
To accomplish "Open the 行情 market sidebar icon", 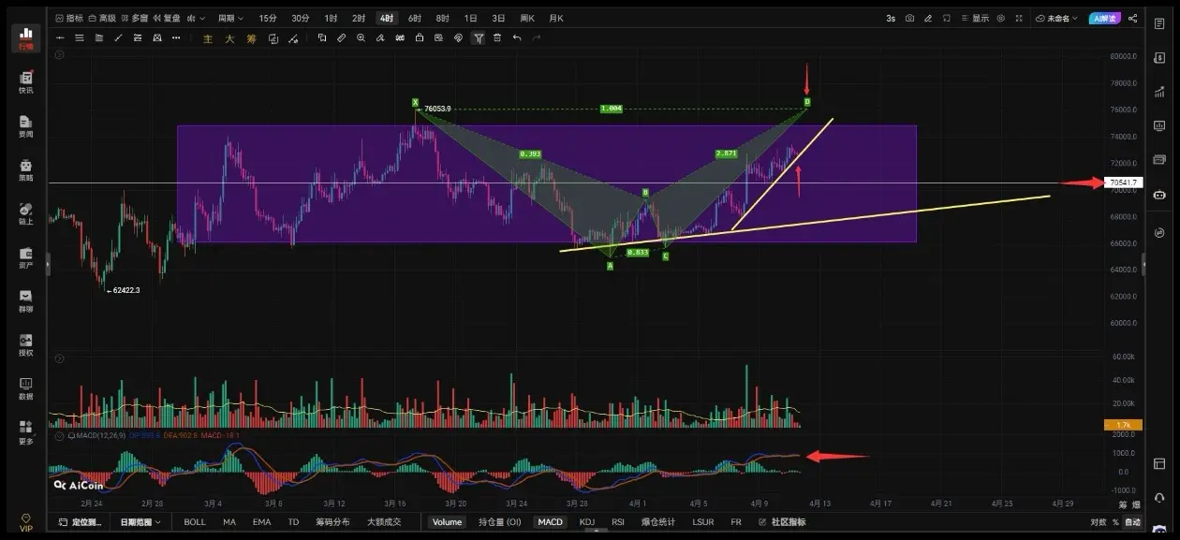I will (x=25, y=37).
